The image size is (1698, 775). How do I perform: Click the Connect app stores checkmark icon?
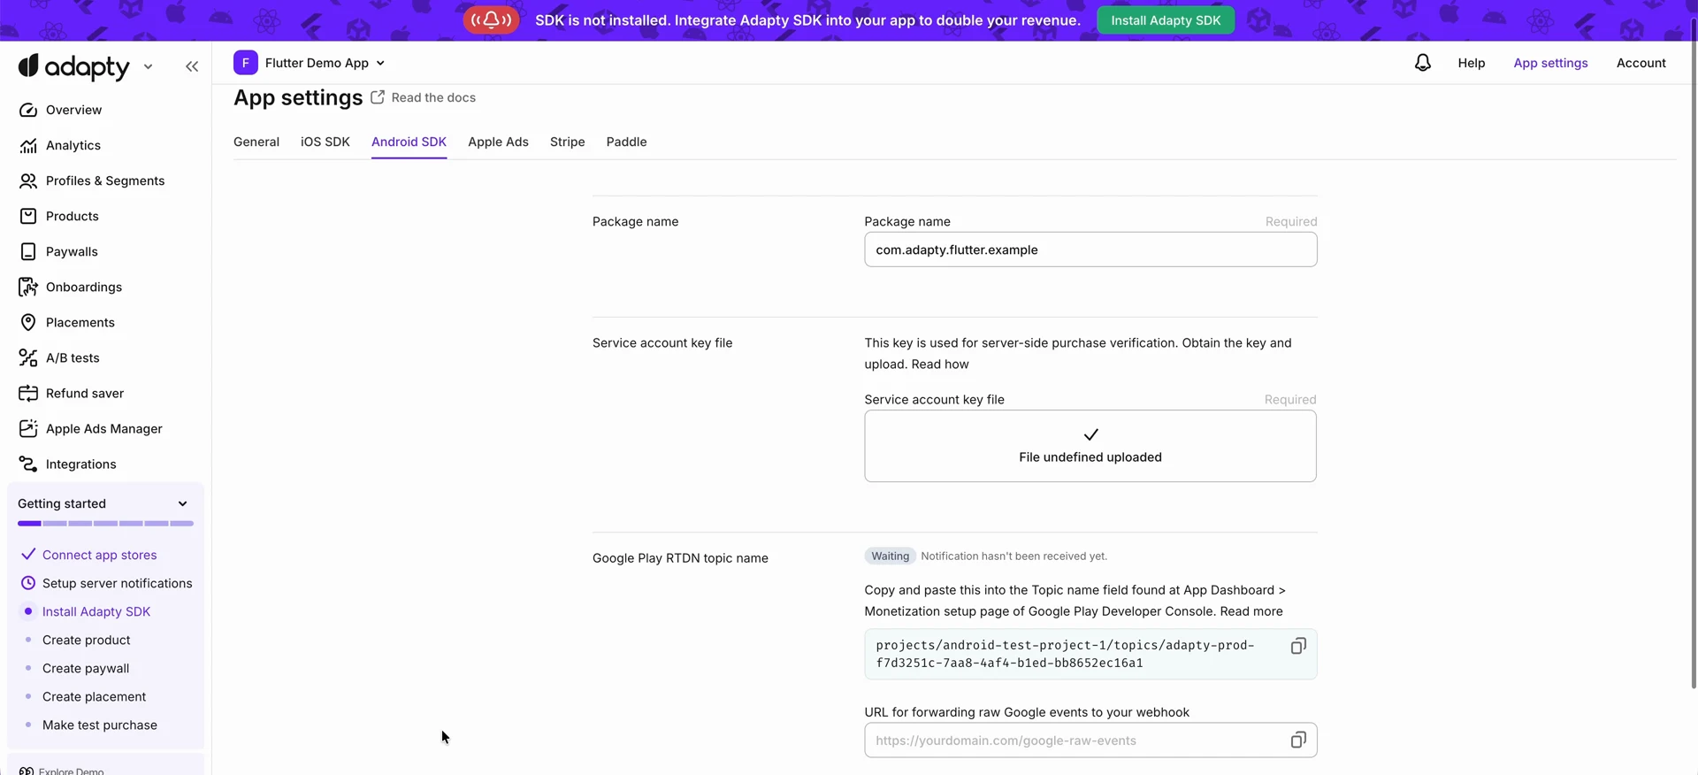pyautogui.click(x=28, y=555)
